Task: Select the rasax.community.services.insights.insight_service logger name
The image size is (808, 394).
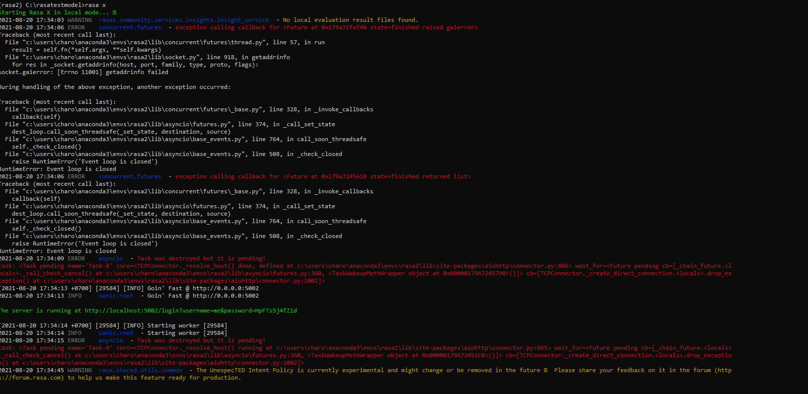Action: click(184, 20)
